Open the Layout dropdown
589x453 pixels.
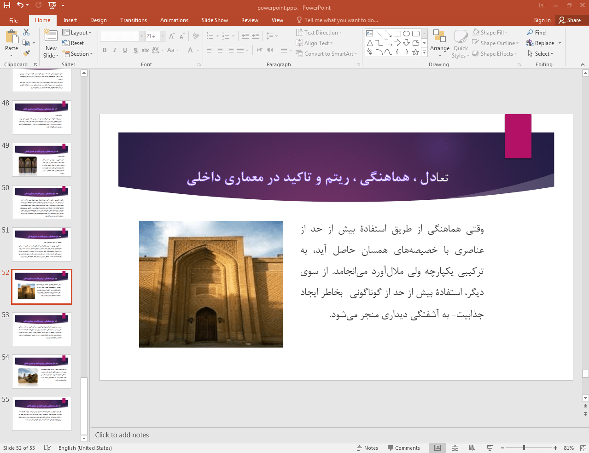coord(77,33)
